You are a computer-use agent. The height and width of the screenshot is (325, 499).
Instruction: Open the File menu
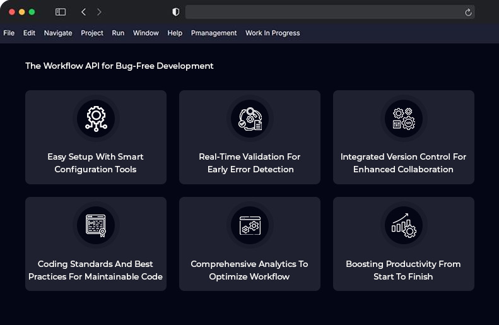tap(9, 33)
